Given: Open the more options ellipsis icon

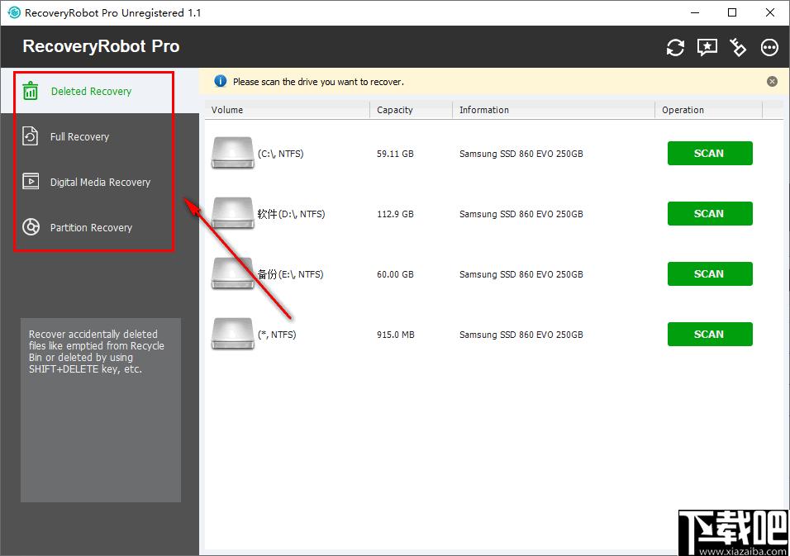Looking at the screenshot, I should pos(769,47).
